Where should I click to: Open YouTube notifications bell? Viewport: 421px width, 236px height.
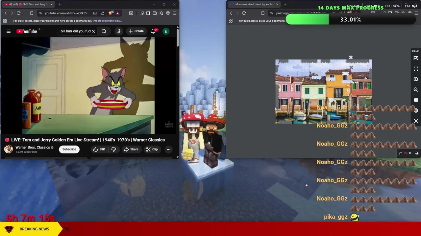tap(154, 31)
